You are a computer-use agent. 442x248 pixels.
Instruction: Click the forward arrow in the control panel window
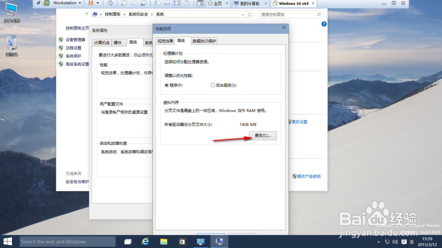[x=72, y=15]
